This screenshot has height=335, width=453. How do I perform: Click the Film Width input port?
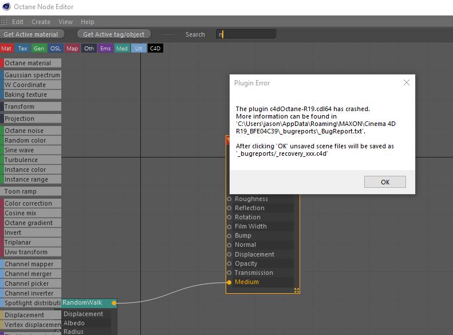click(x=229, y=226)
